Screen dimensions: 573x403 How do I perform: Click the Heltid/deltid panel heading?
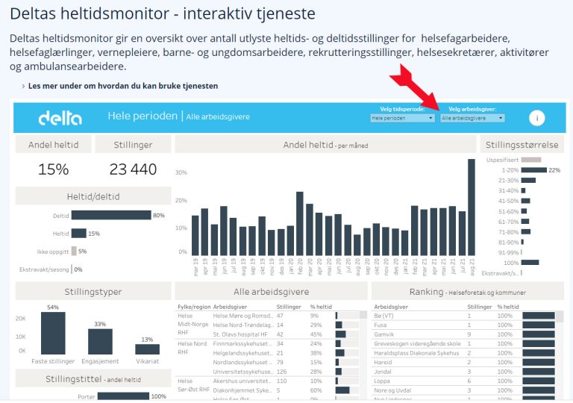(x=93, y=196)
